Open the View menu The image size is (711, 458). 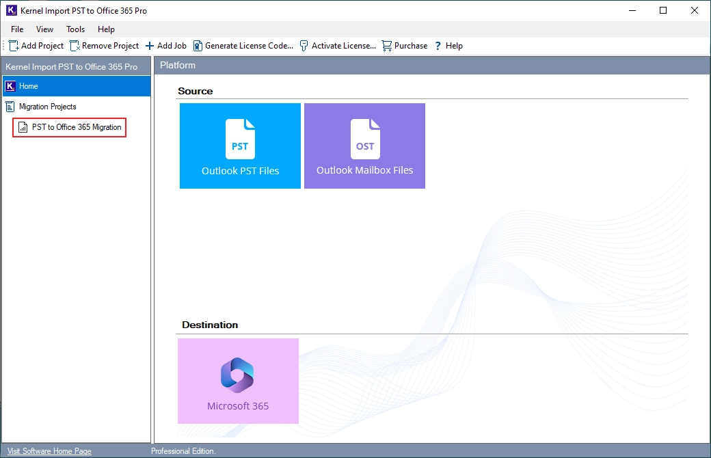(x=44, y=29)
